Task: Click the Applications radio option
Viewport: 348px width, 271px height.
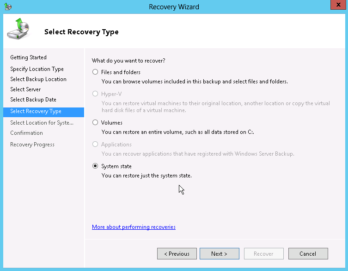Action: point(95,145)
